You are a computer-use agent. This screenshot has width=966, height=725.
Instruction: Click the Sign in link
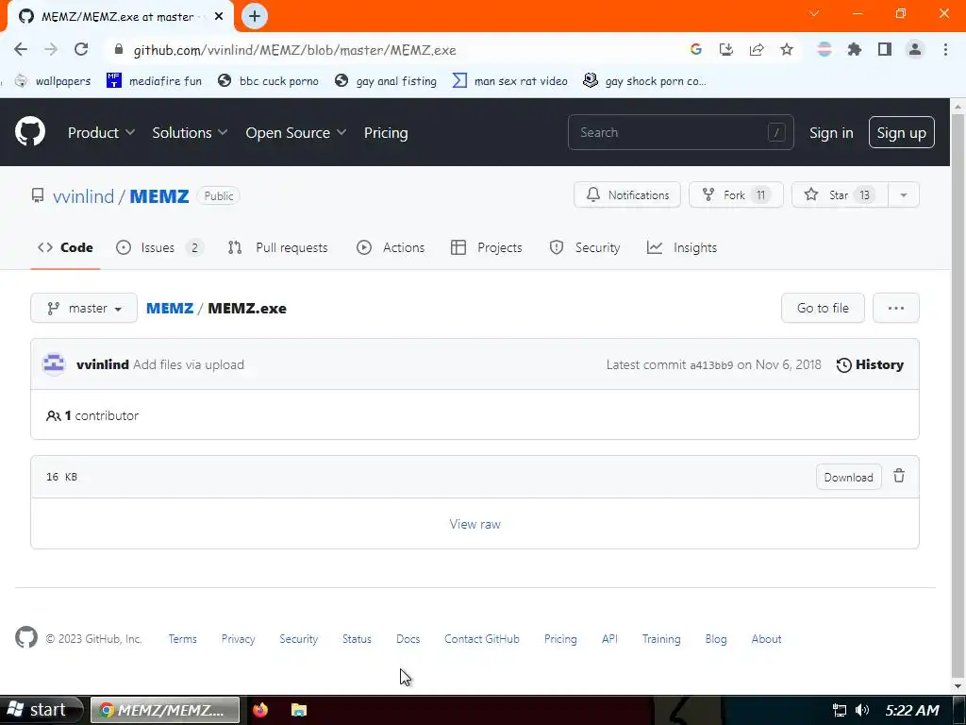[831, 132]
